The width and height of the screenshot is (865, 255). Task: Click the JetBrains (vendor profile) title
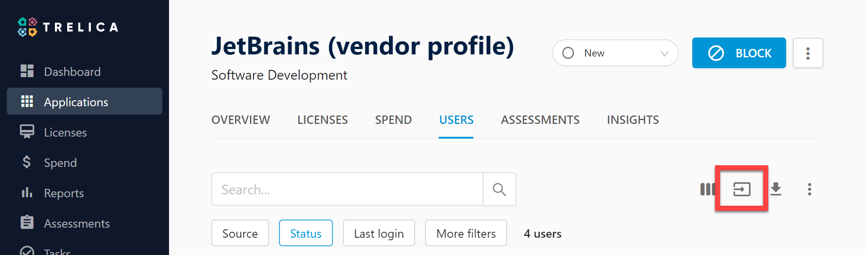tap(363, 46)
